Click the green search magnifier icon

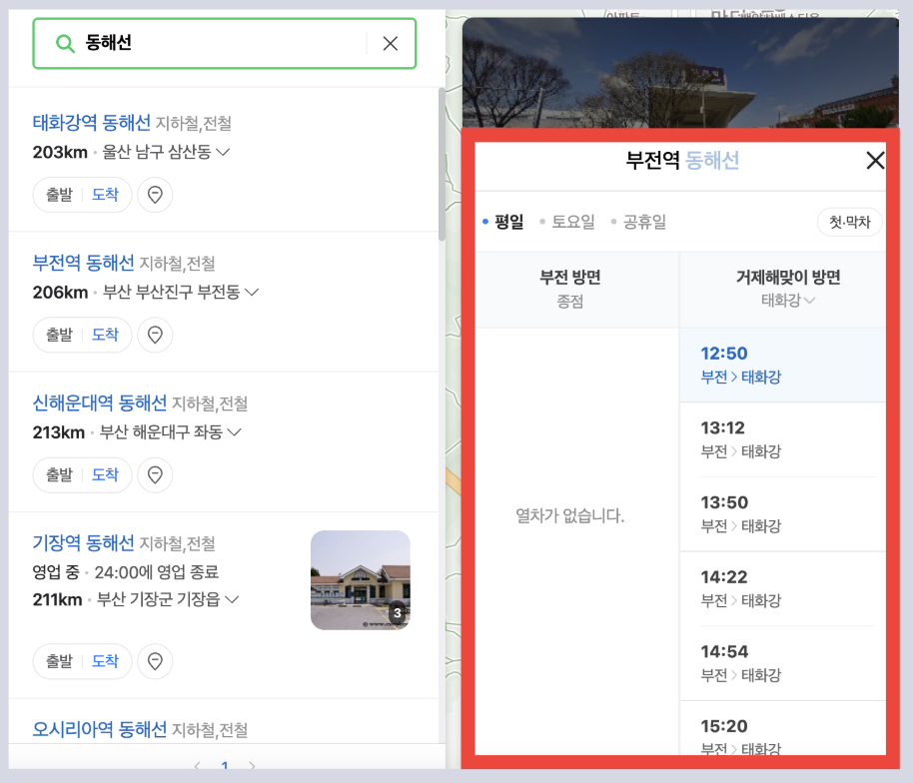[64, 44]
